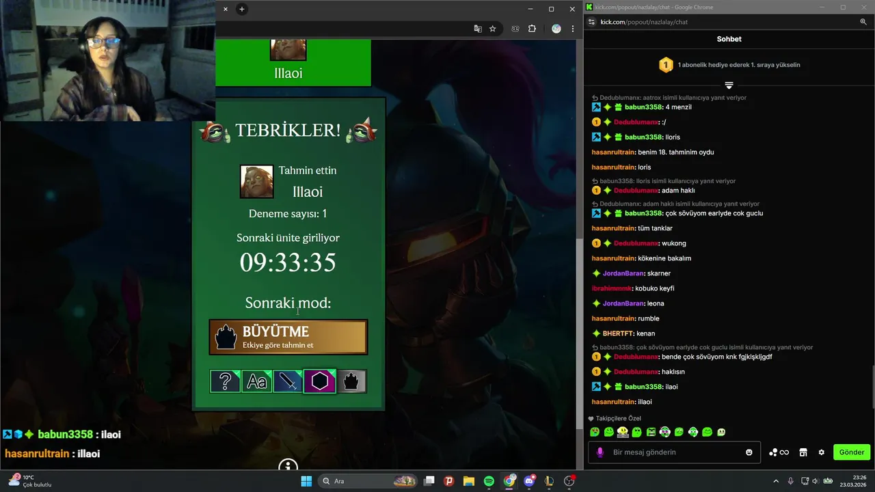Open the emoji picker smiley icon
This screenshot has height=492, width=875.
pos(749,452)
